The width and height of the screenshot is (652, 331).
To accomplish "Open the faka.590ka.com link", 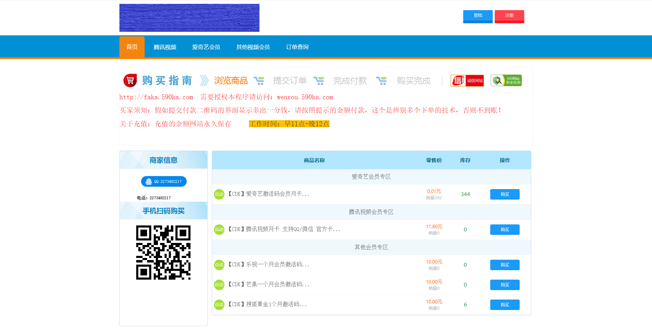I will point(156,97).
